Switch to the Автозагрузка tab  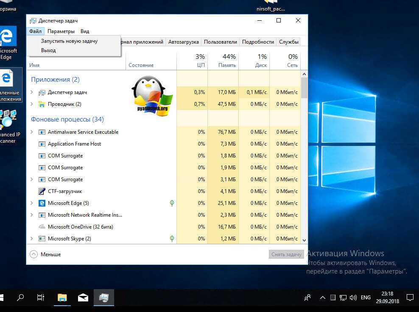pyautogui.click(x=183, y=42)
